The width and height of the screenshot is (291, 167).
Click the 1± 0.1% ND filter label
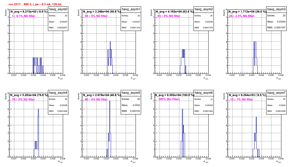click(23, 16)
